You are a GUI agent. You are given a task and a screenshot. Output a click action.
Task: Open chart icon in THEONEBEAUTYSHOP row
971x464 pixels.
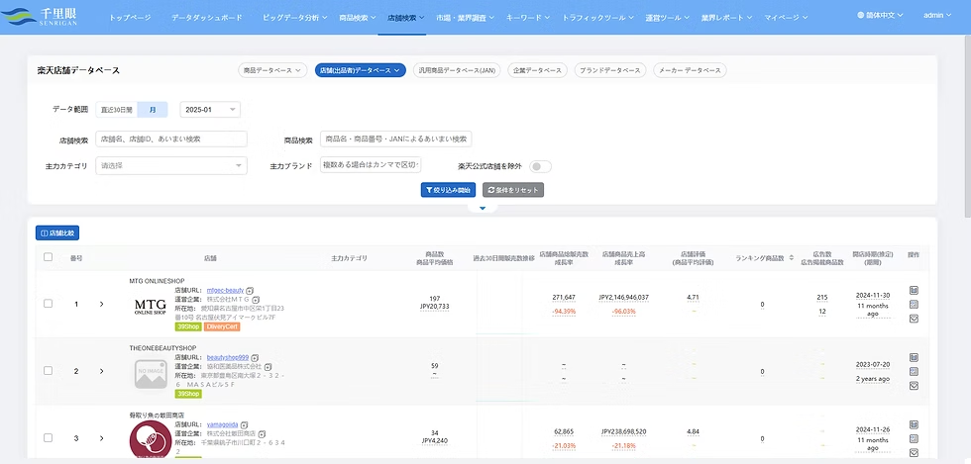pos(914,357)
